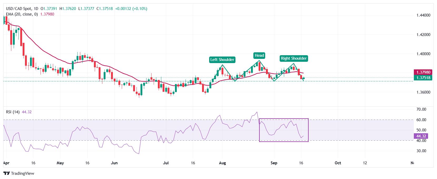Click the close price C1.37518 value
437x179 pixels.
tap(104, 9)
